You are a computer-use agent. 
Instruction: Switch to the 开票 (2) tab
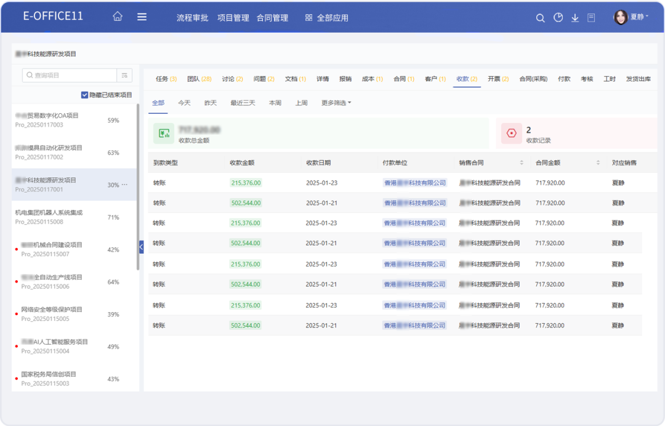pyautogui.click(x=498, y=79)
